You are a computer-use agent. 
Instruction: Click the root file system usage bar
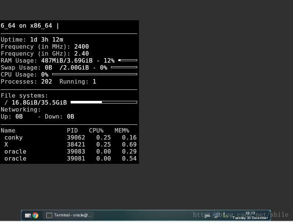(104, 102)
